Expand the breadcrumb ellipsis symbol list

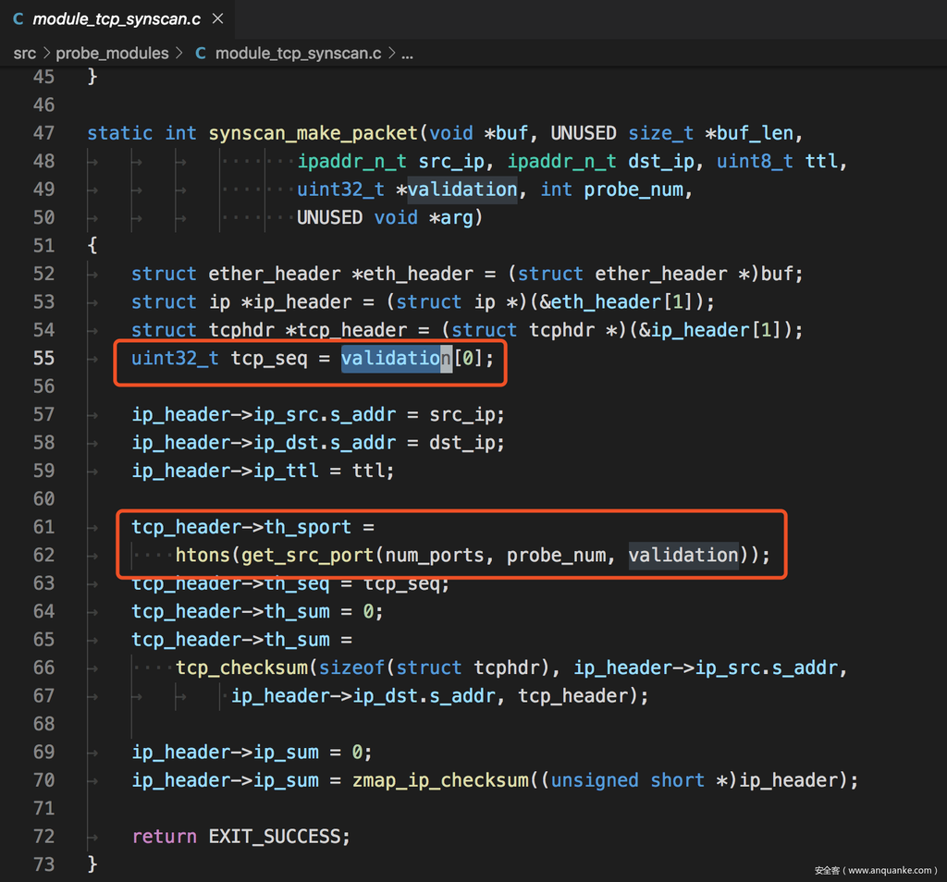click(407, 54)
